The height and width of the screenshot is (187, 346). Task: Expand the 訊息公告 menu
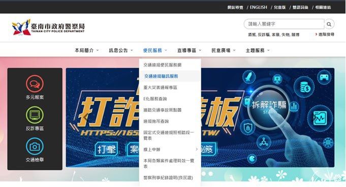pos(121,50)
